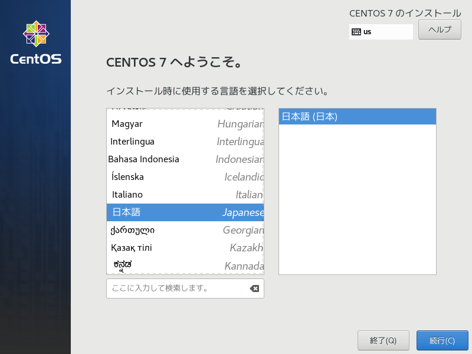
Task: Click the keyboard layout icon
Action: coord(356,32)
